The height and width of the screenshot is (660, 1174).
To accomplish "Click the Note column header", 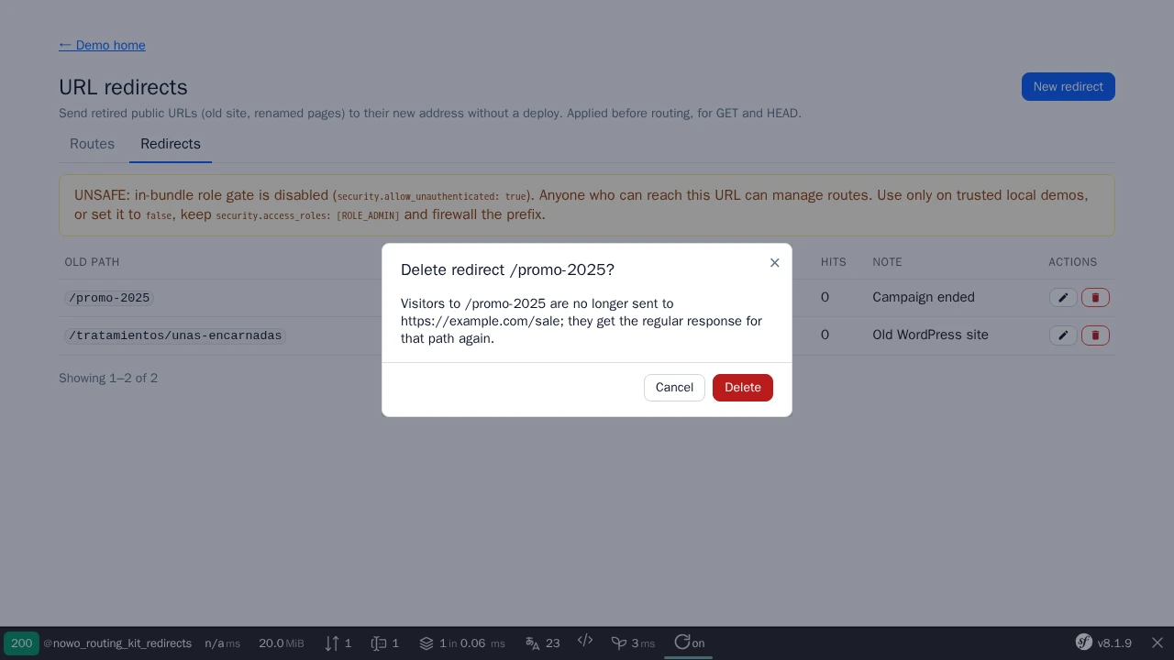I will click(887, 262).
